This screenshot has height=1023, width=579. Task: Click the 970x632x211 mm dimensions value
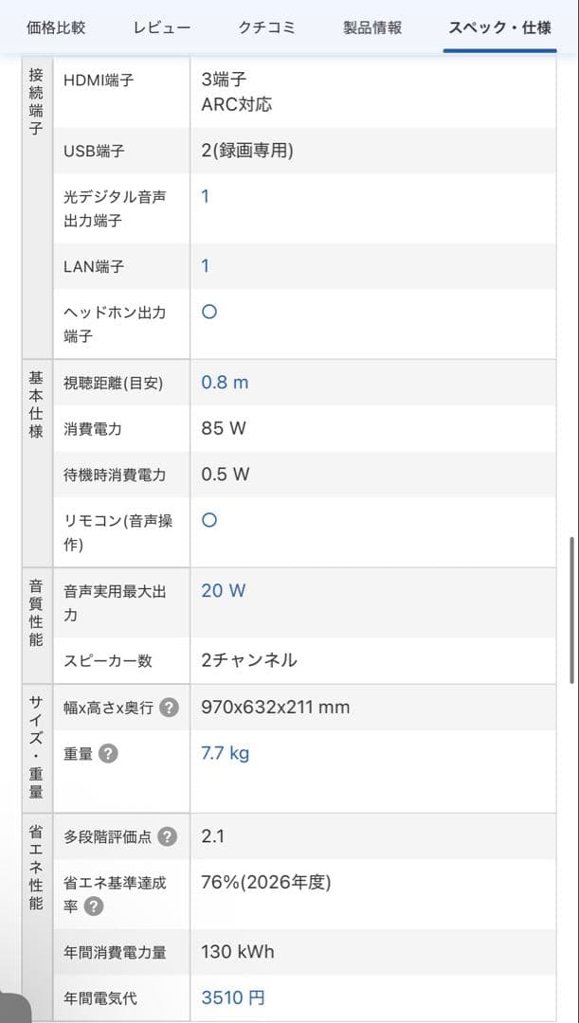[275, 707]
